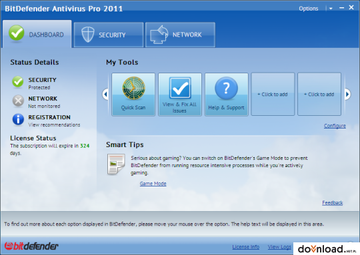This screenshot has height=255, width=360.
Task: Launch the Quick Scan radar tool
Action: tap(133, 95)
